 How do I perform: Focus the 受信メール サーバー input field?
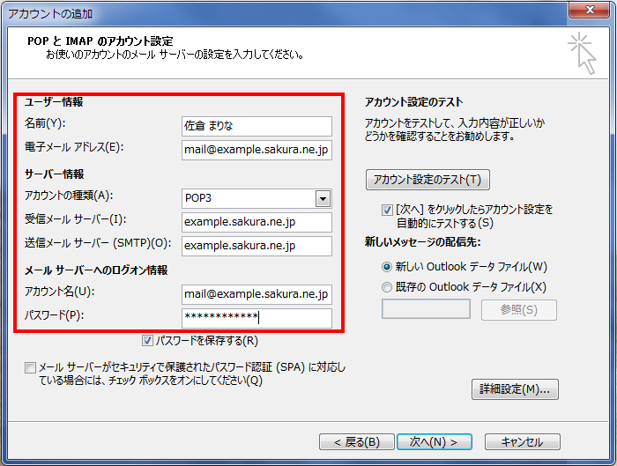coord(256,222)
